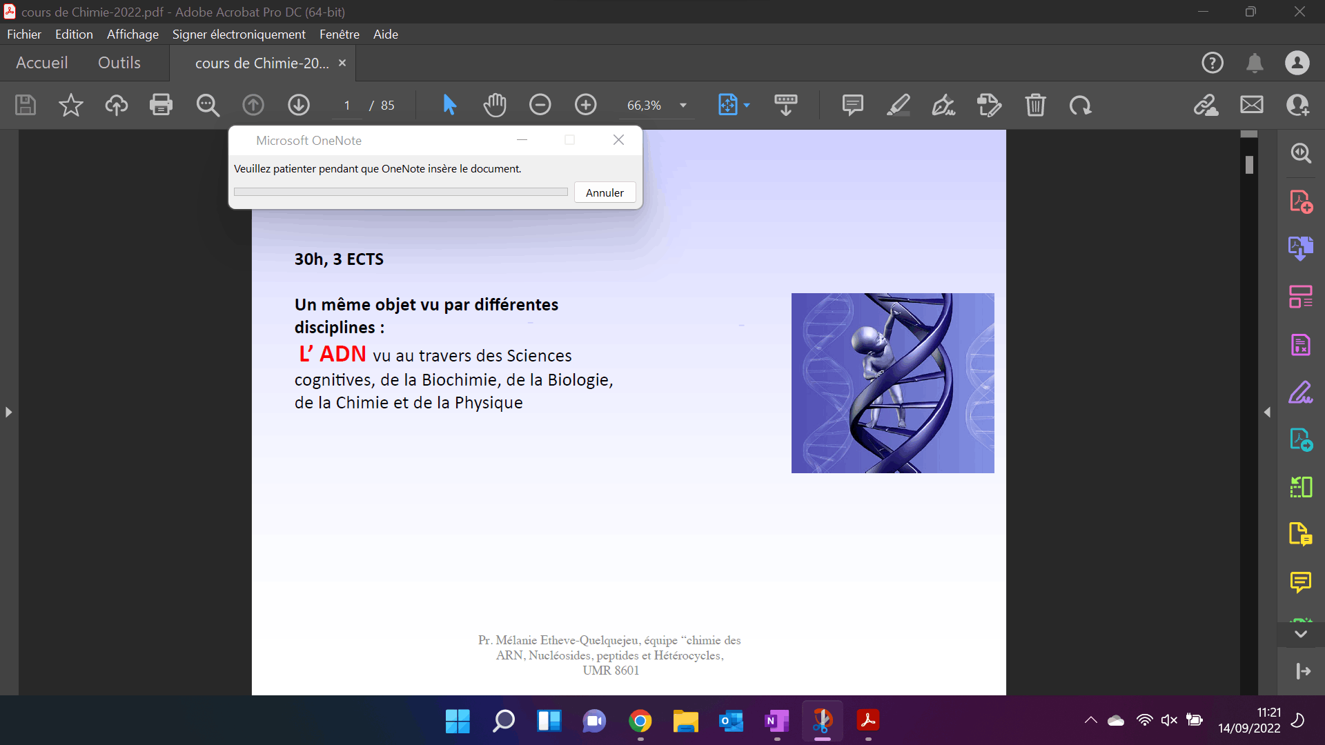Open the zoom percentage dropdown
The height and width of the screenshot is (745, 1325).
[683, 106]
